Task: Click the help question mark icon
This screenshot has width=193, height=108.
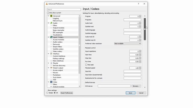Action: coord(138,4)
